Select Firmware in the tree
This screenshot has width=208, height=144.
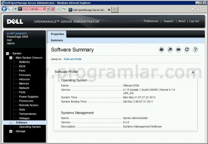(x=25, y=75)
